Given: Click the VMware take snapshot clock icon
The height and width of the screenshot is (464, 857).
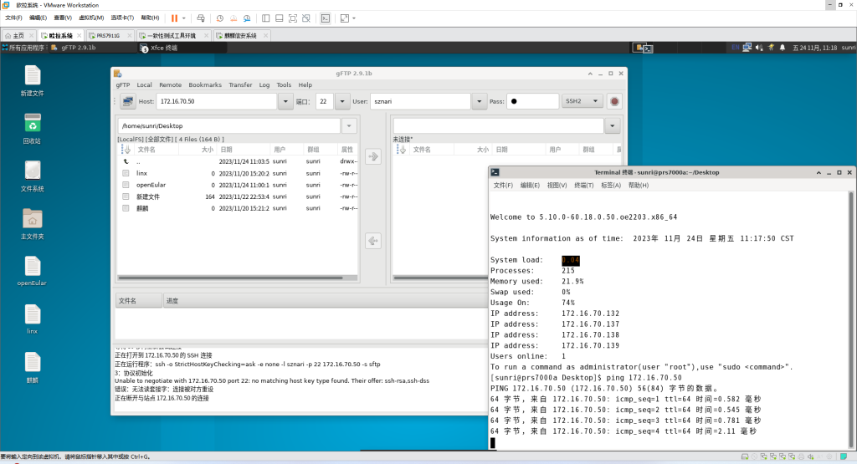Looking at the screenshot, I should pos(219,18).
